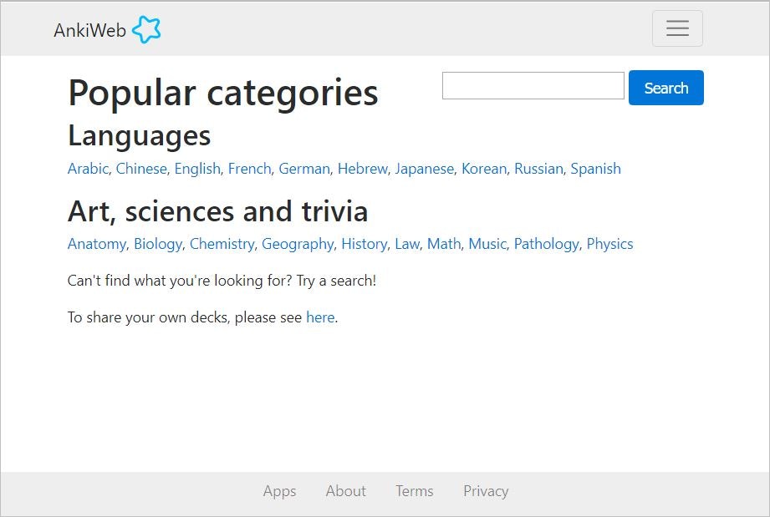The image size is (770, 517).
Task: View the Terms footer link
Action: click(415, 491)
